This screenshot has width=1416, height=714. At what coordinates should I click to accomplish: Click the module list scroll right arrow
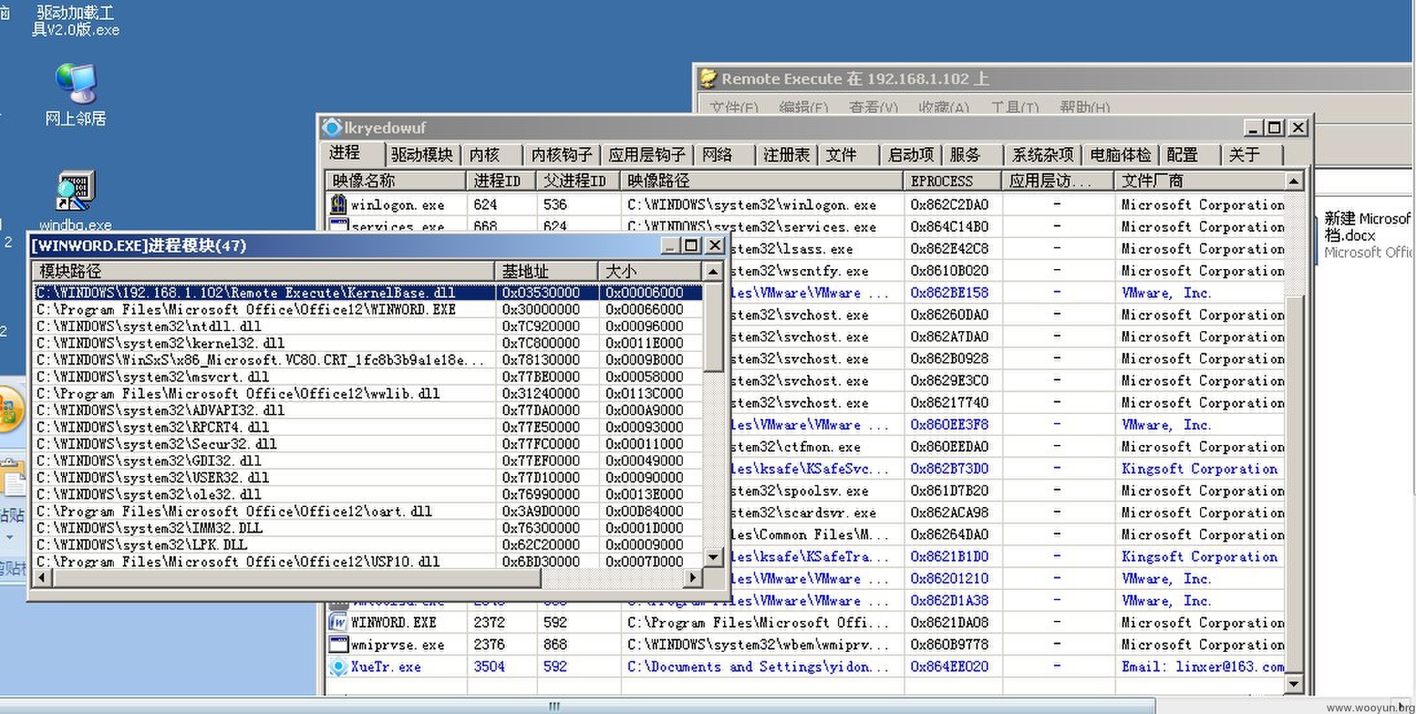click(x=692, y=578)
